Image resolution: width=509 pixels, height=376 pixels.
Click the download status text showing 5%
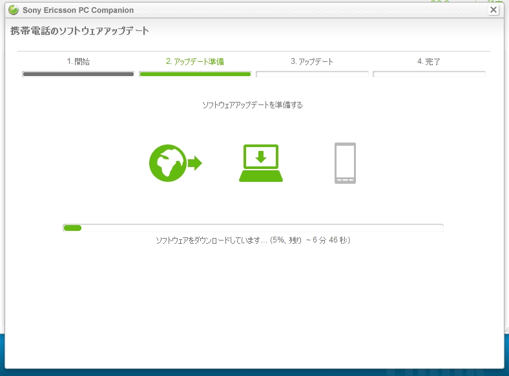click(x=253, y=241)
